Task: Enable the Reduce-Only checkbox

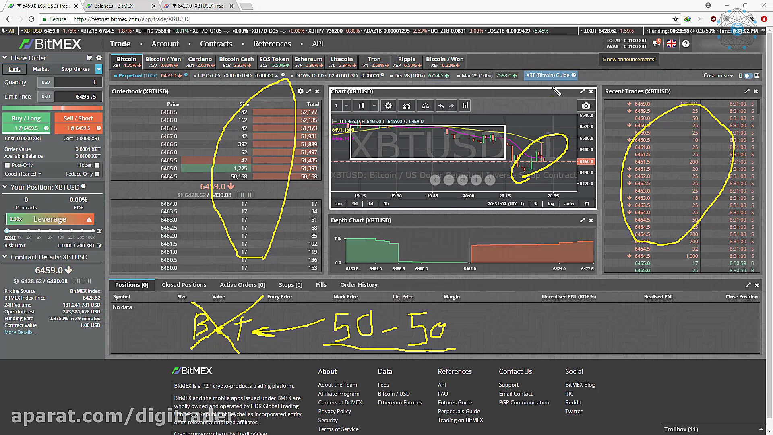Action: pos(97,174)
